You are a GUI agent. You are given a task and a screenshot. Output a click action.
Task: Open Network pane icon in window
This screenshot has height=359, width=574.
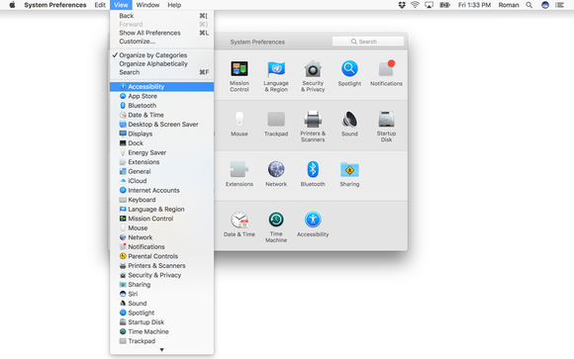point(276,169)
